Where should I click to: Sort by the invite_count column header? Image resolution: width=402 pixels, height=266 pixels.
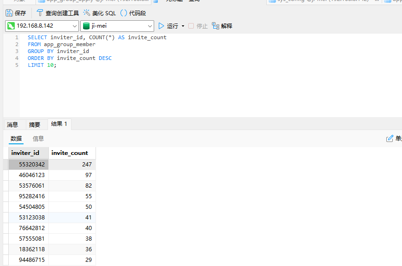click(72, 153)
